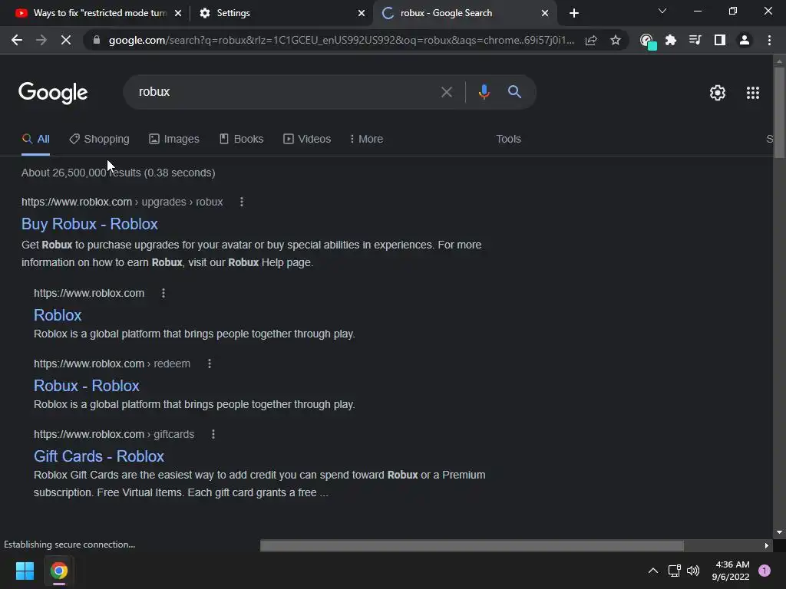Close the robux Google Search tab
Viewport: 786px width, 589px height.
(x=545, y=13)
